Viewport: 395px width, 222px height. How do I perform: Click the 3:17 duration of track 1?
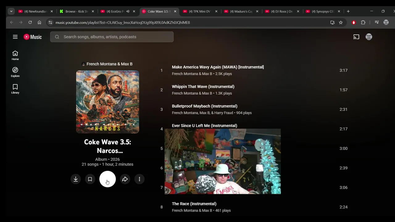pyautogui.click(x=343, y=70)
